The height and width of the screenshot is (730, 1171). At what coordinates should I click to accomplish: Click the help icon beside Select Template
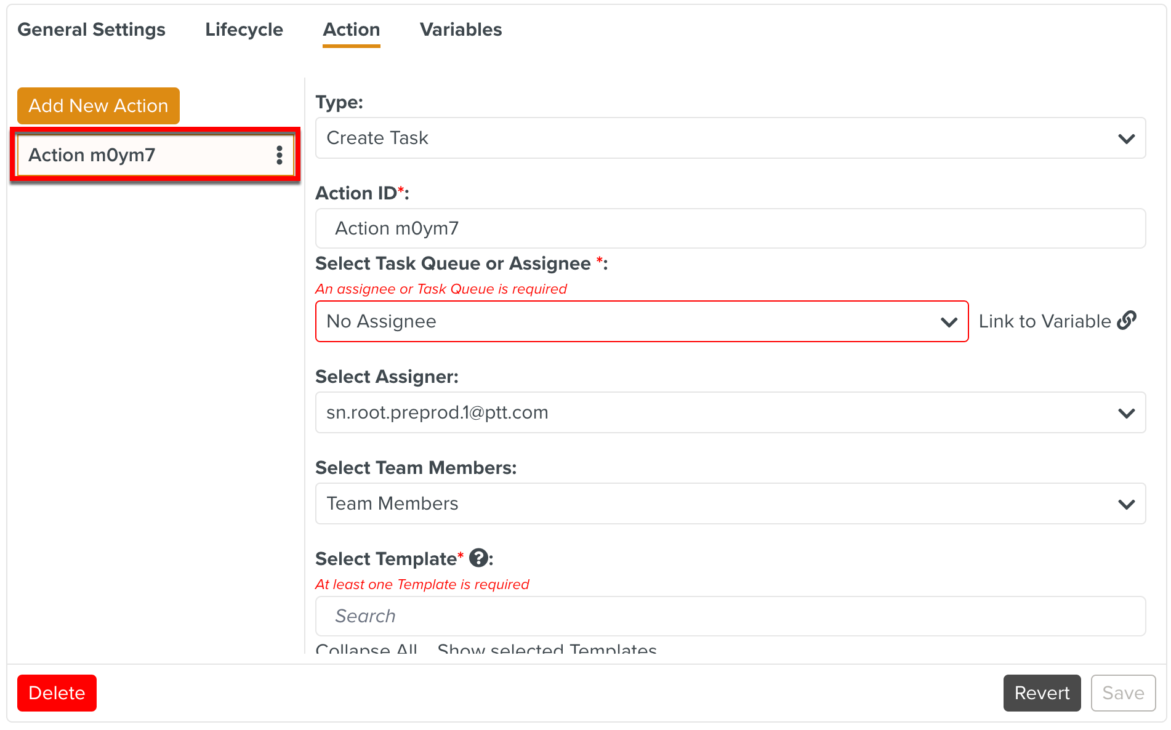(x=478, y=558)
